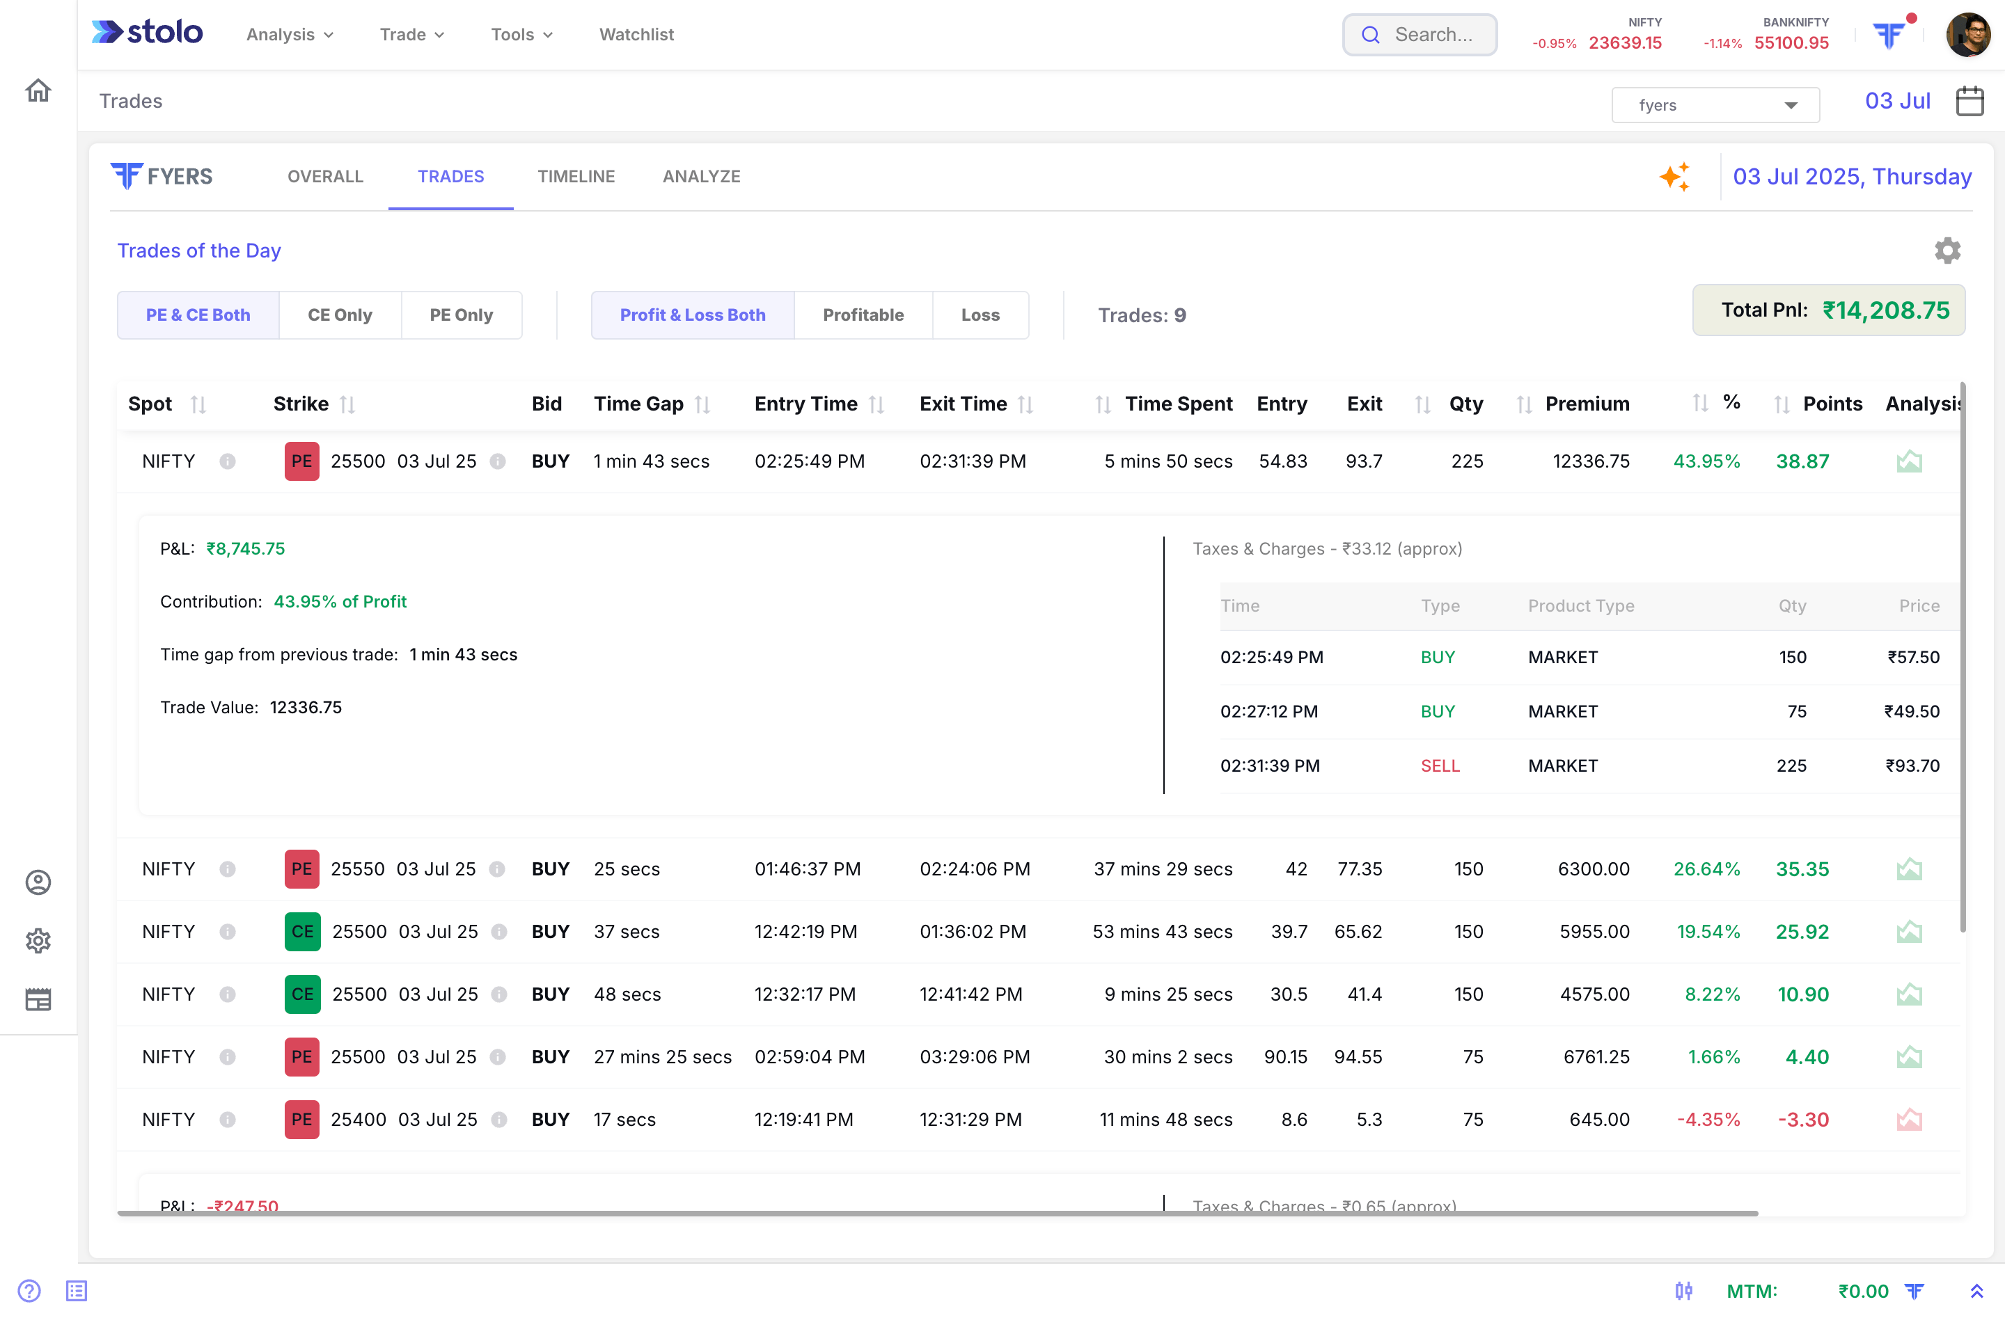Click the help question mark icon
Screen dimensions: 2005x1318
tap(29, 1290)
